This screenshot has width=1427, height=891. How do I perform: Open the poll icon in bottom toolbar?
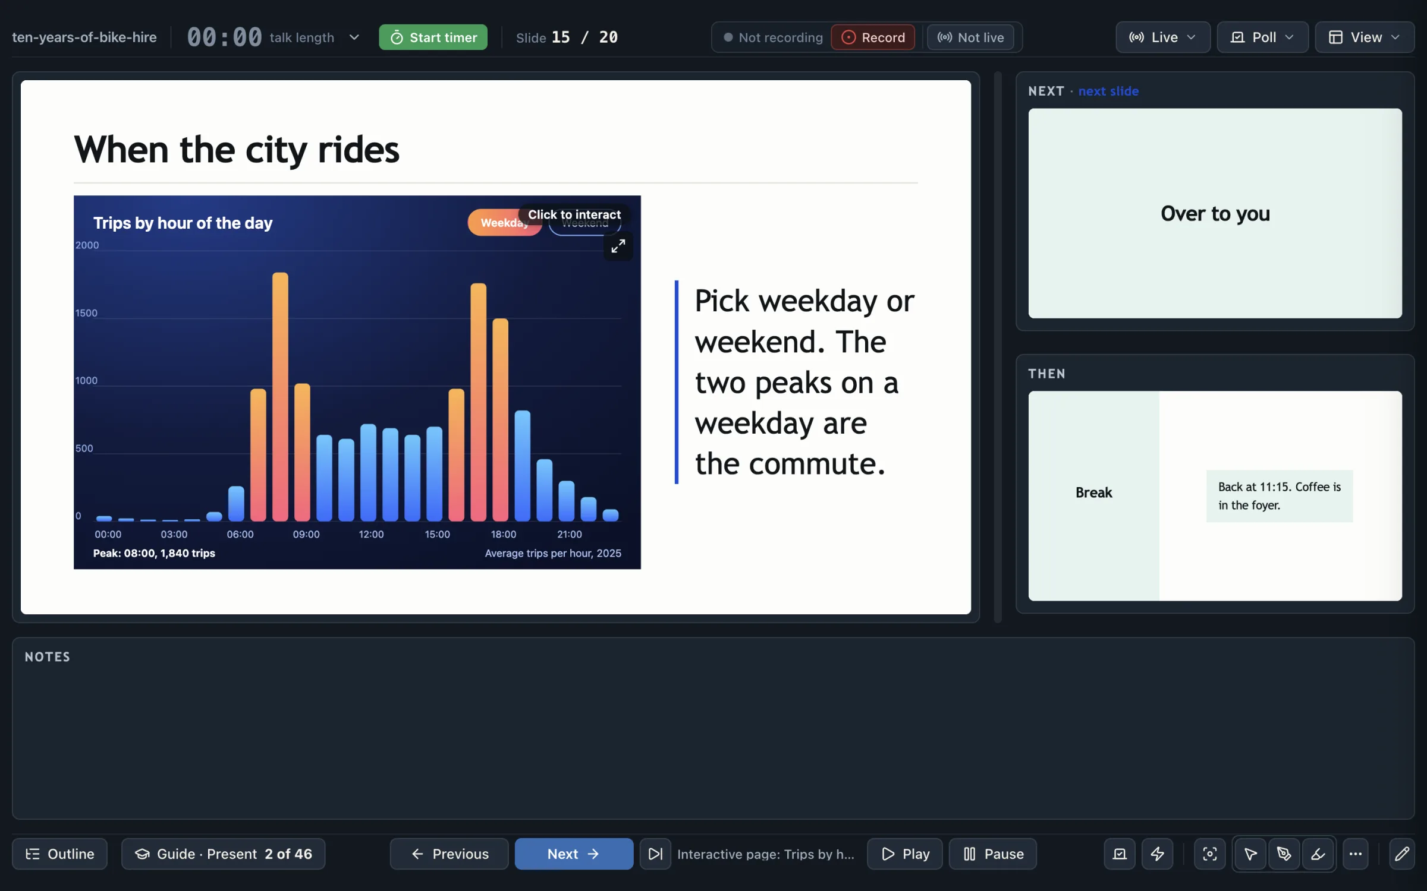1120,854
